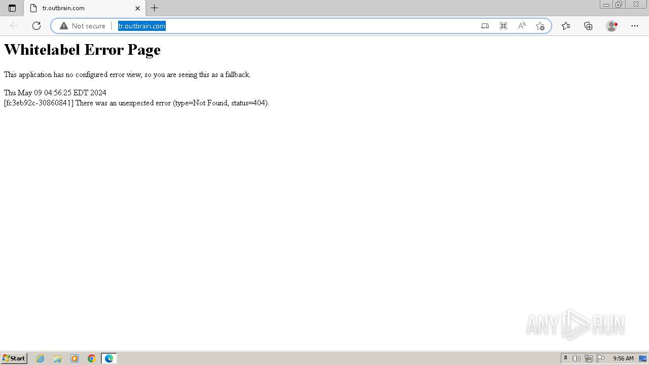Open File Explorer from taskbar
The height and width of the screenshot is (365, 649).
point(57,358)
